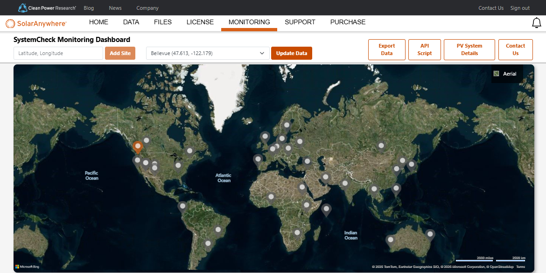The height and width of the screenshot is (273, 546).
Task: Select the eastern Australia map pin
Action: (430, 234)
